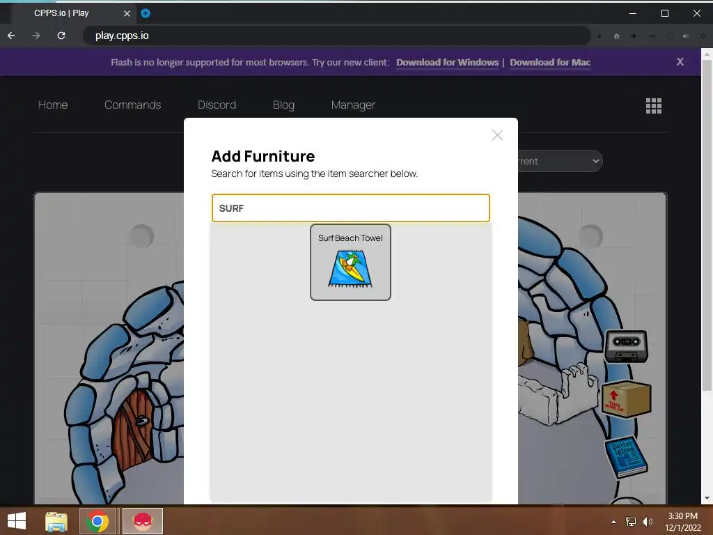Go to the Home page

click(x=53, y=104)
